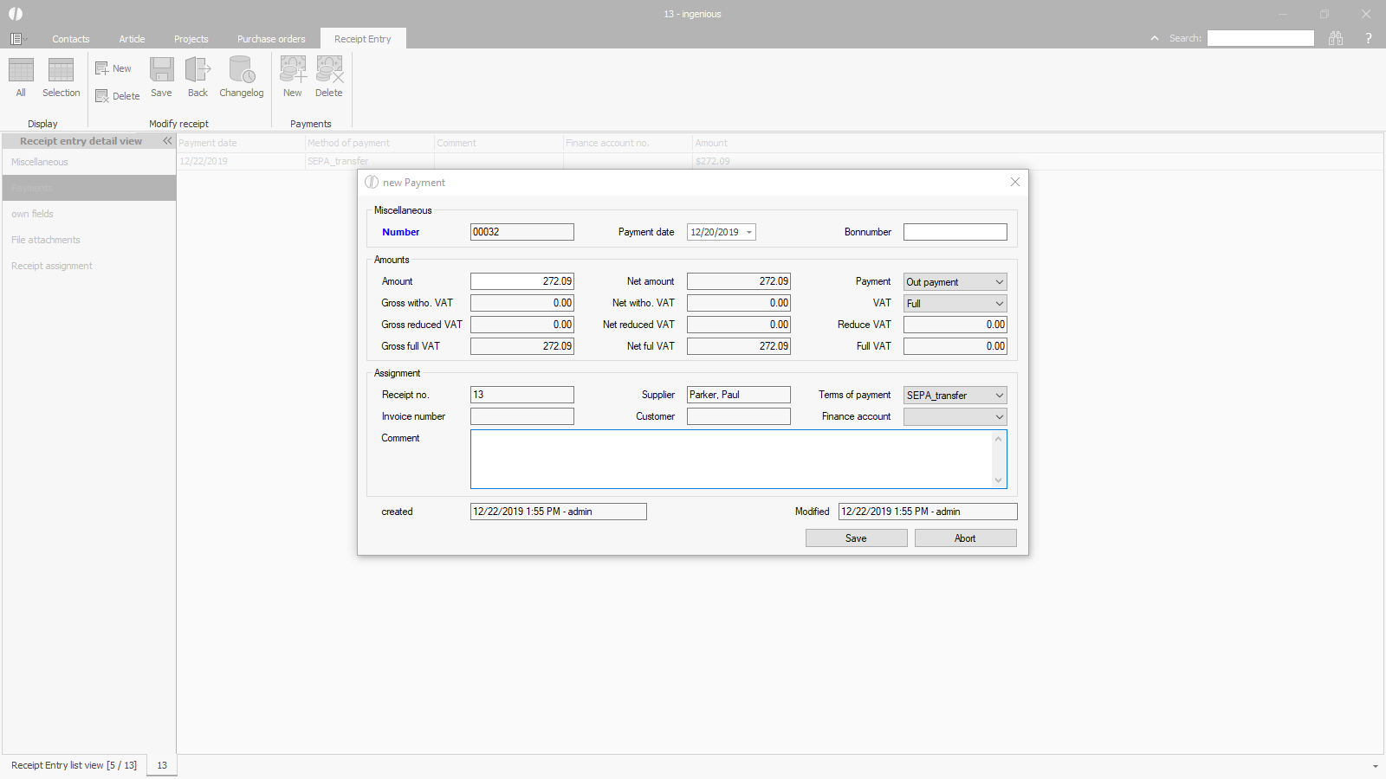Click the Comment field scrollbar
This screenshot has width=1386, height=779.
coord(998,459)
